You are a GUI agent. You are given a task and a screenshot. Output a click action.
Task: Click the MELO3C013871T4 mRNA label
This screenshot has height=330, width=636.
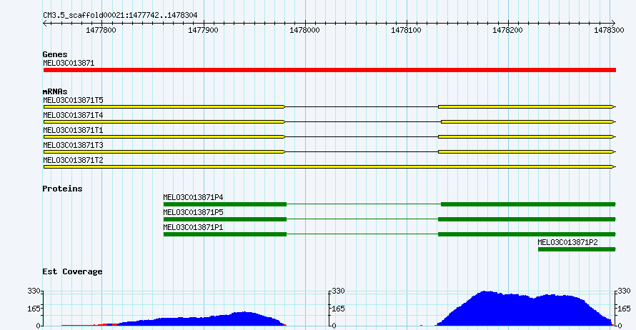[x=73, y=115]
